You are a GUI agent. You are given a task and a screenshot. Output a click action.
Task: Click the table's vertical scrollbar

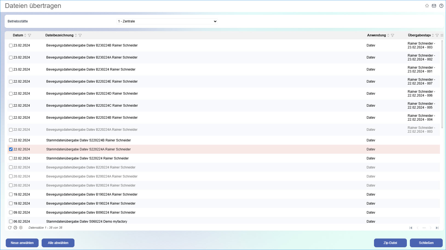(442, 82)
